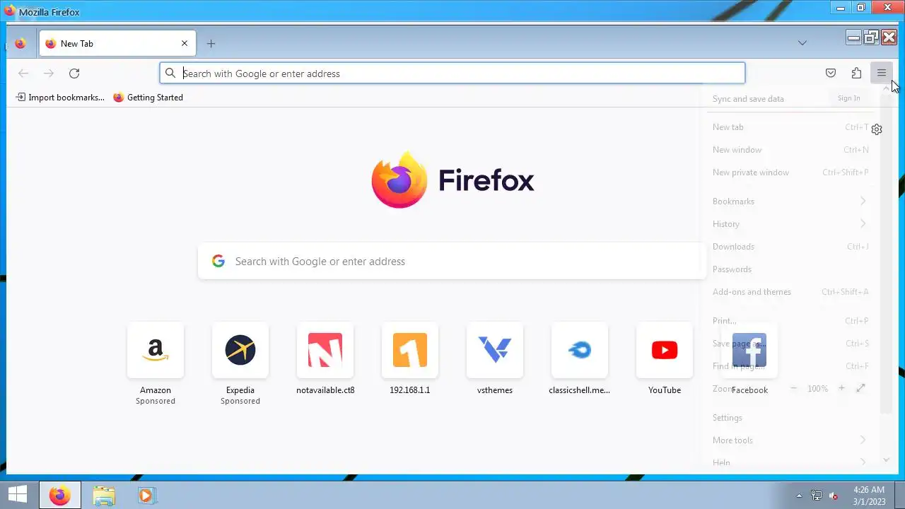Click the Save to Pocket icon
This screenshot has width=905, height=509.
pyautogui.click(x=831, y=73)
